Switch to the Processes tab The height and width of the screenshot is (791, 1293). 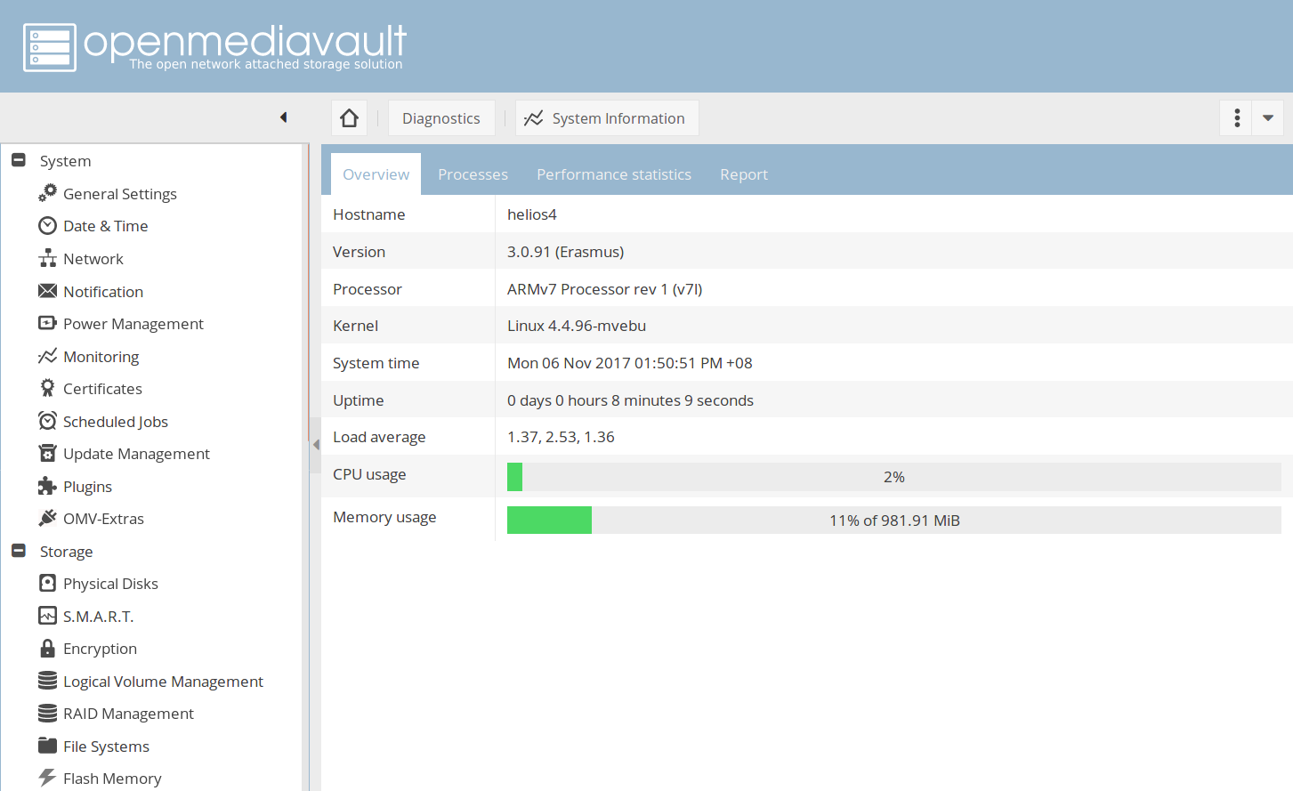point(473,174)
